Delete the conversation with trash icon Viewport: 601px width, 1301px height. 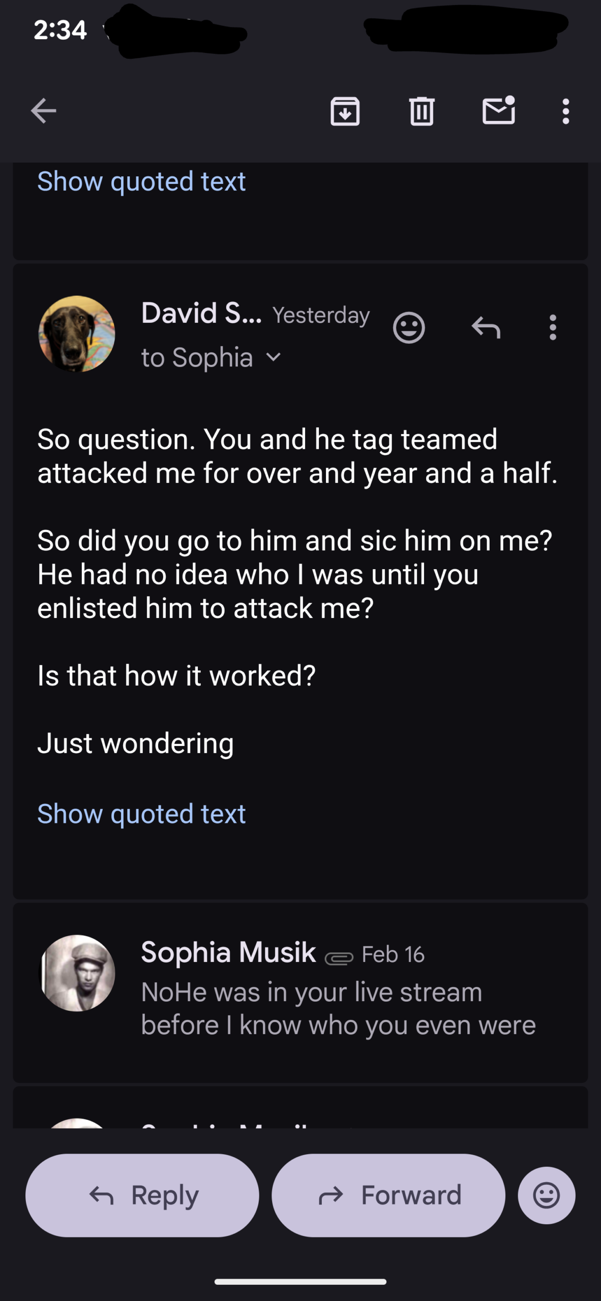[x=422, y=111]
